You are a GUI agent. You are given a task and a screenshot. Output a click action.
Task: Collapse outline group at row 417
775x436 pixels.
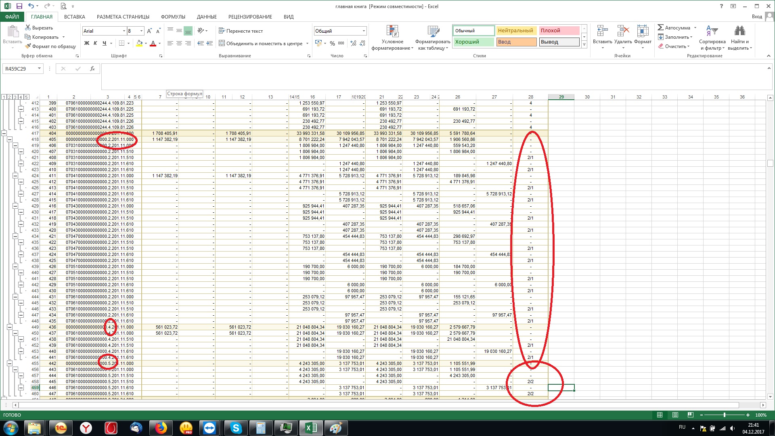tap(4, 133)
